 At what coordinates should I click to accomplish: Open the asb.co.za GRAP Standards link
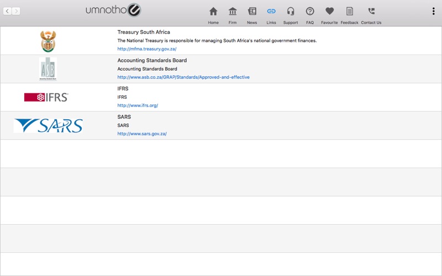(x=183, y=77)
